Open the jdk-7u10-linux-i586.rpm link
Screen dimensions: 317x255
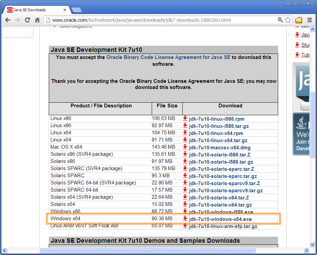tap(217, 119)
